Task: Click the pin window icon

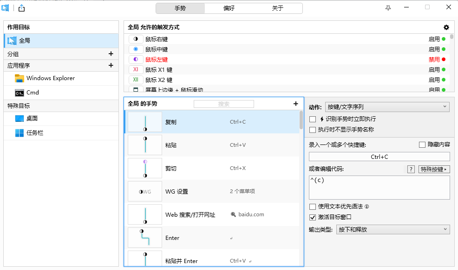Action: click(x=388, y=8)
